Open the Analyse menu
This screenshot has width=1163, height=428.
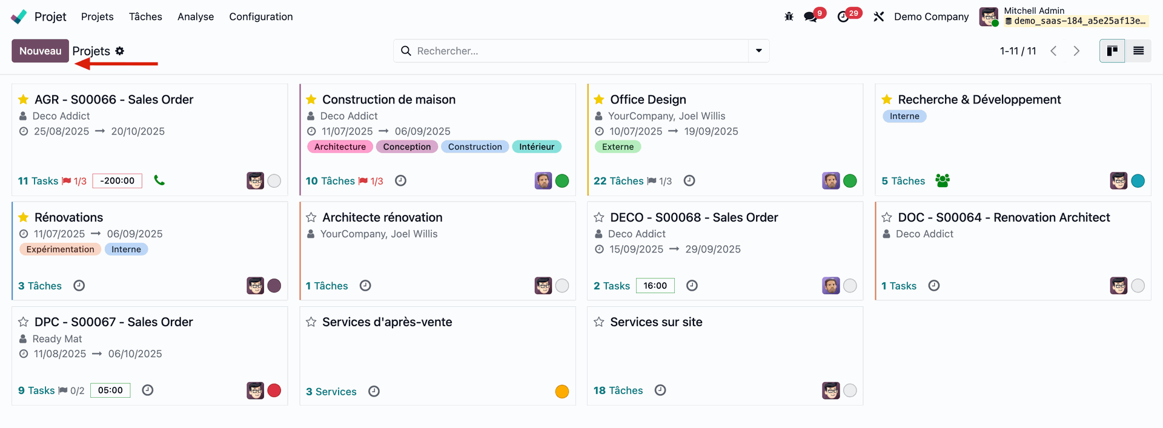tap(195, 17)
